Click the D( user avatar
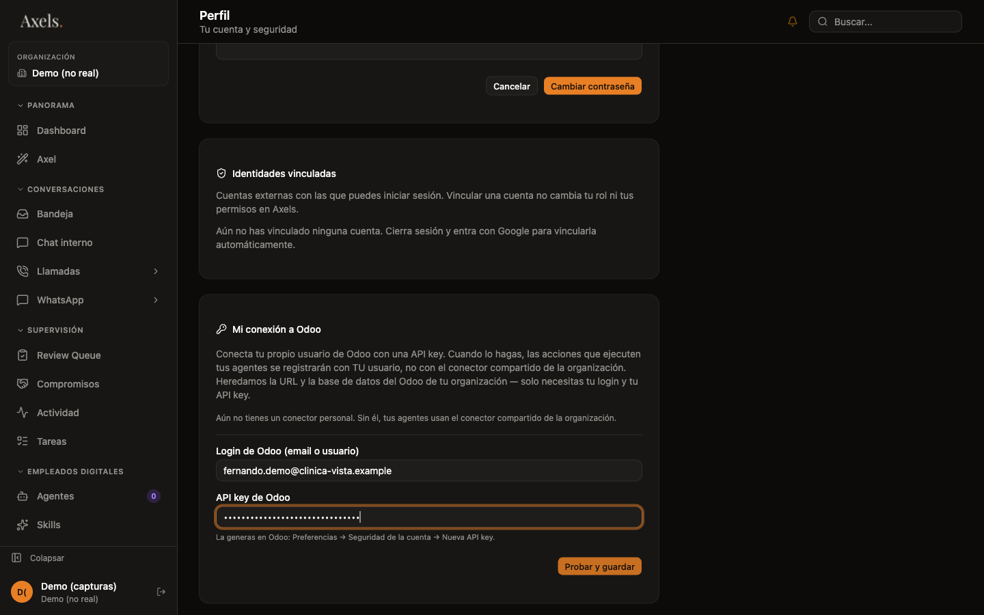Image resolution: width=984 pixels, height=615 pixels. (x=22, y=592)
